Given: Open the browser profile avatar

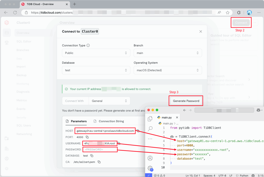Looking at the screenshot, I should tap(249, 12).
